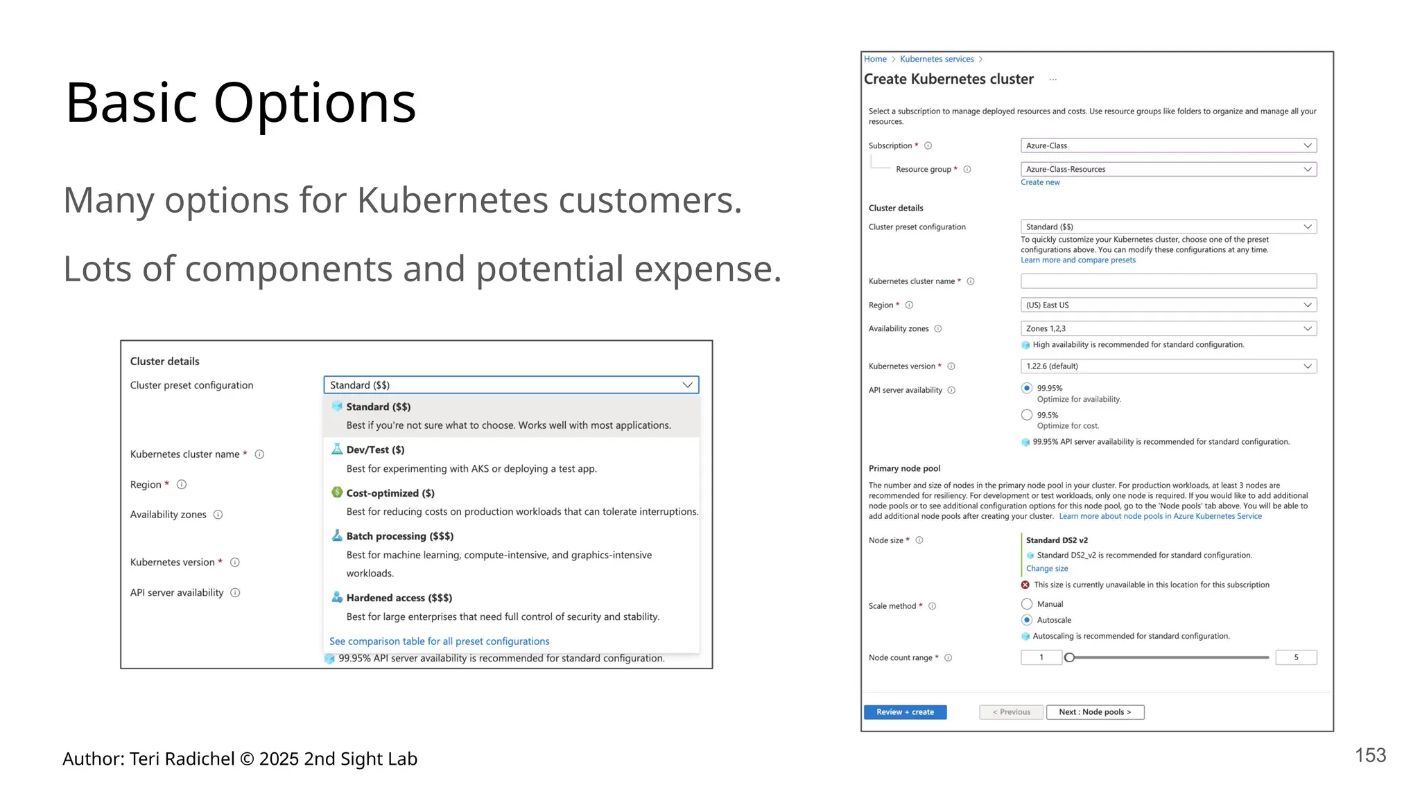Open the Subscription dropdown showing Azure-Class
Screen dimensions: 1420x798
click(1168, 145)
